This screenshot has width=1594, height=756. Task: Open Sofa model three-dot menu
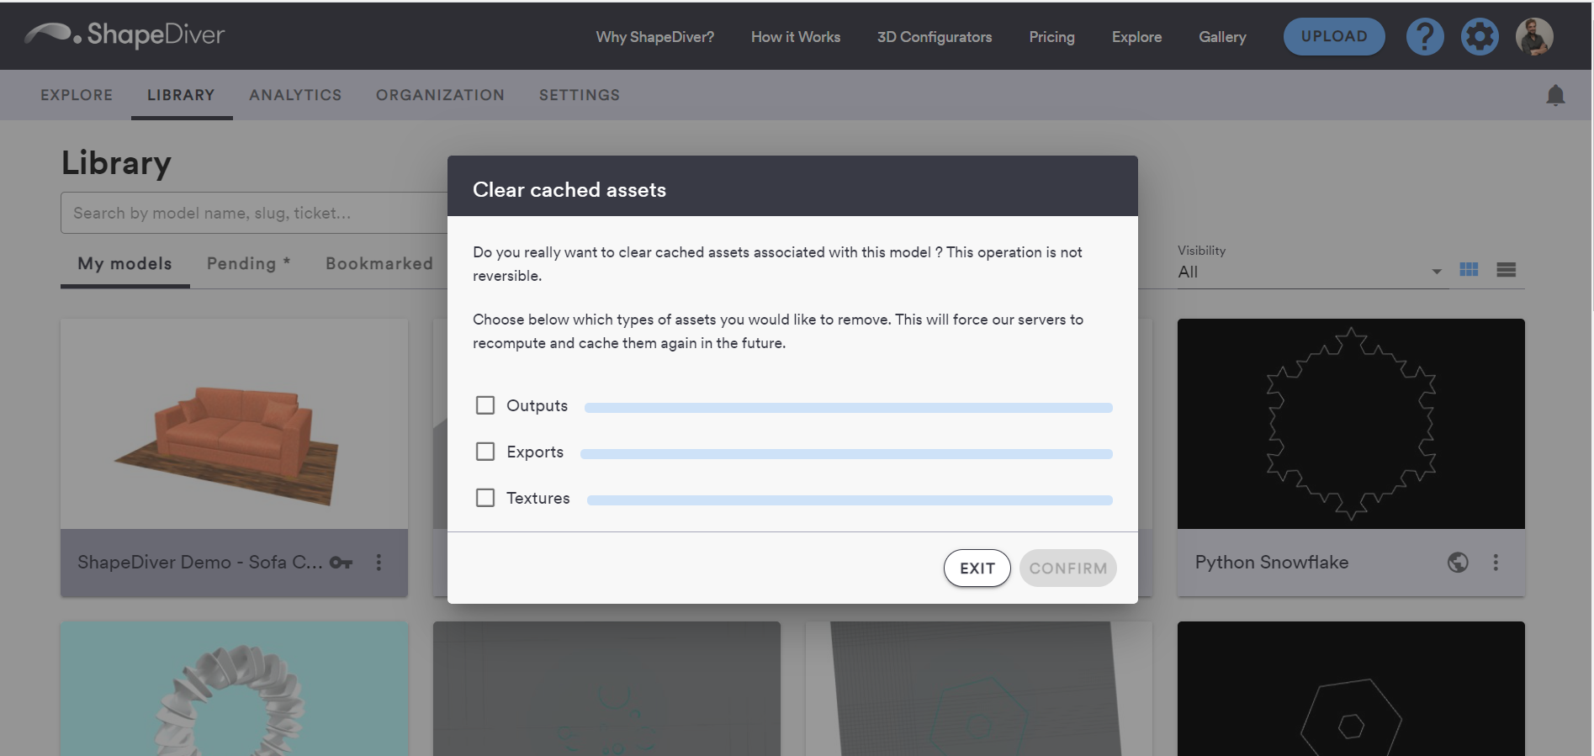click(379, 563)
